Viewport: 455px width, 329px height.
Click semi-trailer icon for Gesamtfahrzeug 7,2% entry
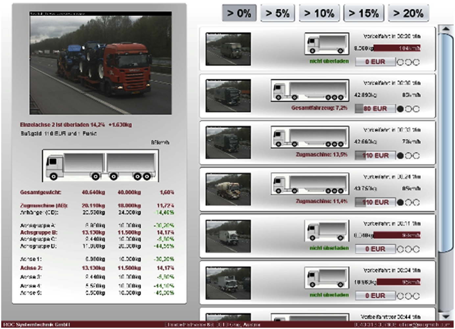[x=310, y=90]
